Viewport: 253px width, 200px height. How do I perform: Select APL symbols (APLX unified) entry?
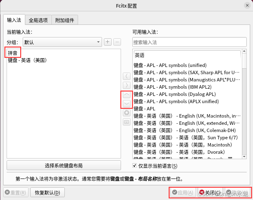187,101
